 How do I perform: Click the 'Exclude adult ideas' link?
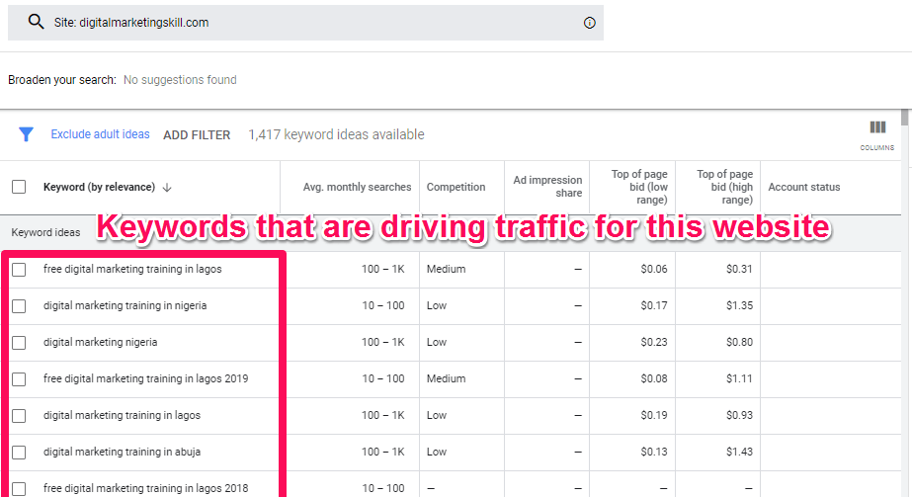tap(100, 134)
